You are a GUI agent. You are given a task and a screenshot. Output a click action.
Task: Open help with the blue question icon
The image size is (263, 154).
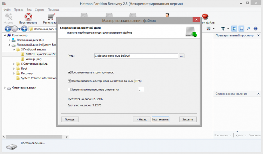(255, 29)
